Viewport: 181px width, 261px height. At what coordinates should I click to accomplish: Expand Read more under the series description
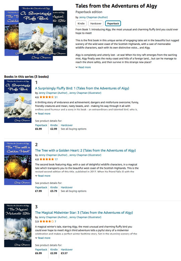83,67
